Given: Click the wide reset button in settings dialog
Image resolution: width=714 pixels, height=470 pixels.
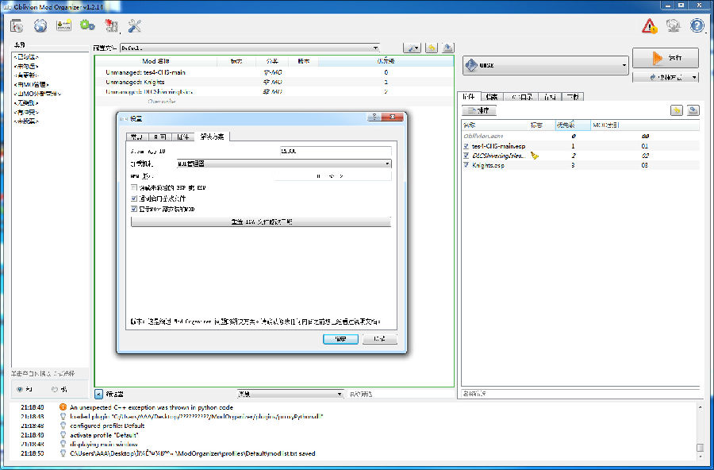Looking at the screenshot, I should click(x=261, y=222).
